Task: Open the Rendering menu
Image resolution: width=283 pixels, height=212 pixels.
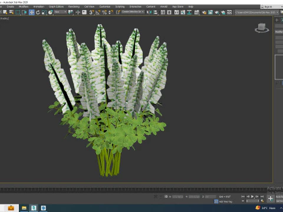Action: [x=74, y=6]
